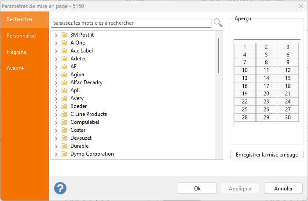Screen dimensions: 308x201
Task: Go to the Avancé tab
Action: 15,68
